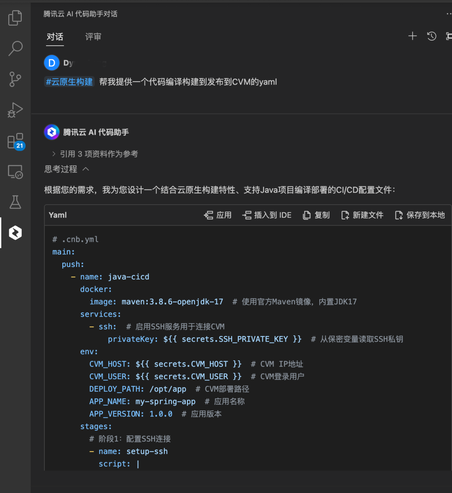Image resolution: width=452 pixels, height=493 pixels.
Task: Expand 引用 3 项资料作为参考
Action: (95, 154)
